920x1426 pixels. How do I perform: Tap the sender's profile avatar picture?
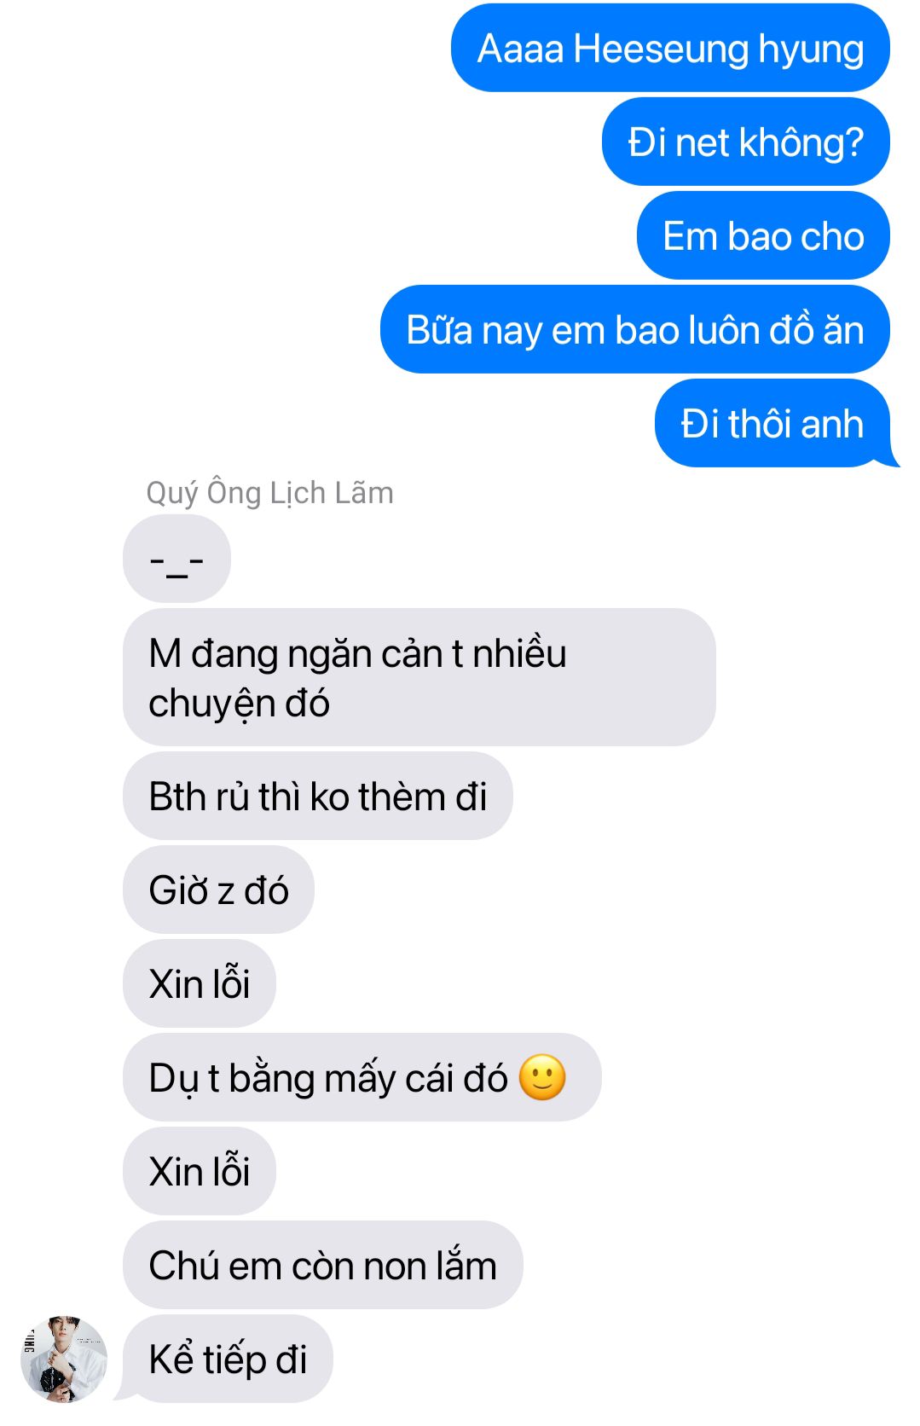click(64, 1359)
